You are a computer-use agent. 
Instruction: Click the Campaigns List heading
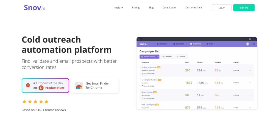coord(150,51)
